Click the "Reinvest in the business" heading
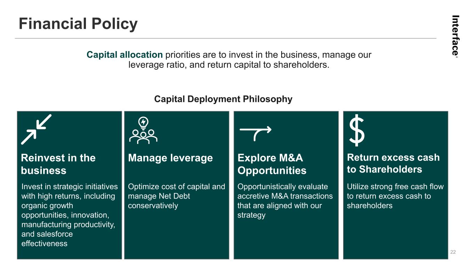The height and width of the screenshot is (267, 475). click(58, 164)
